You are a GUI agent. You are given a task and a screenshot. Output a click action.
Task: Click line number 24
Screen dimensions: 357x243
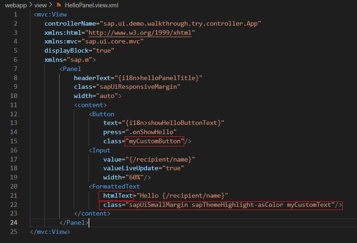point(14,222)
